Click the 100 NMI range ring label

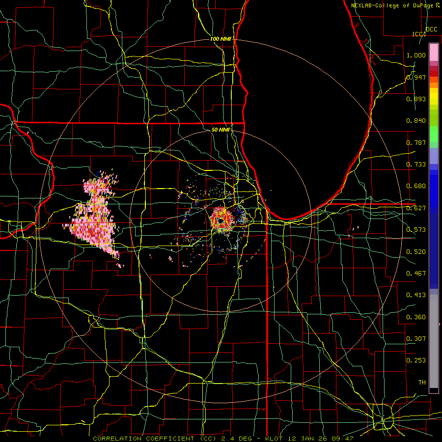[x=221, y=39]
